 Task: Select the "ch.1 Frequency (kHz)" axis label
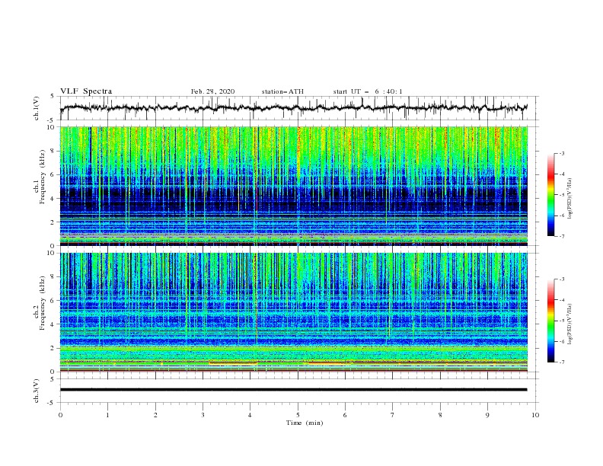click(40, 177)
